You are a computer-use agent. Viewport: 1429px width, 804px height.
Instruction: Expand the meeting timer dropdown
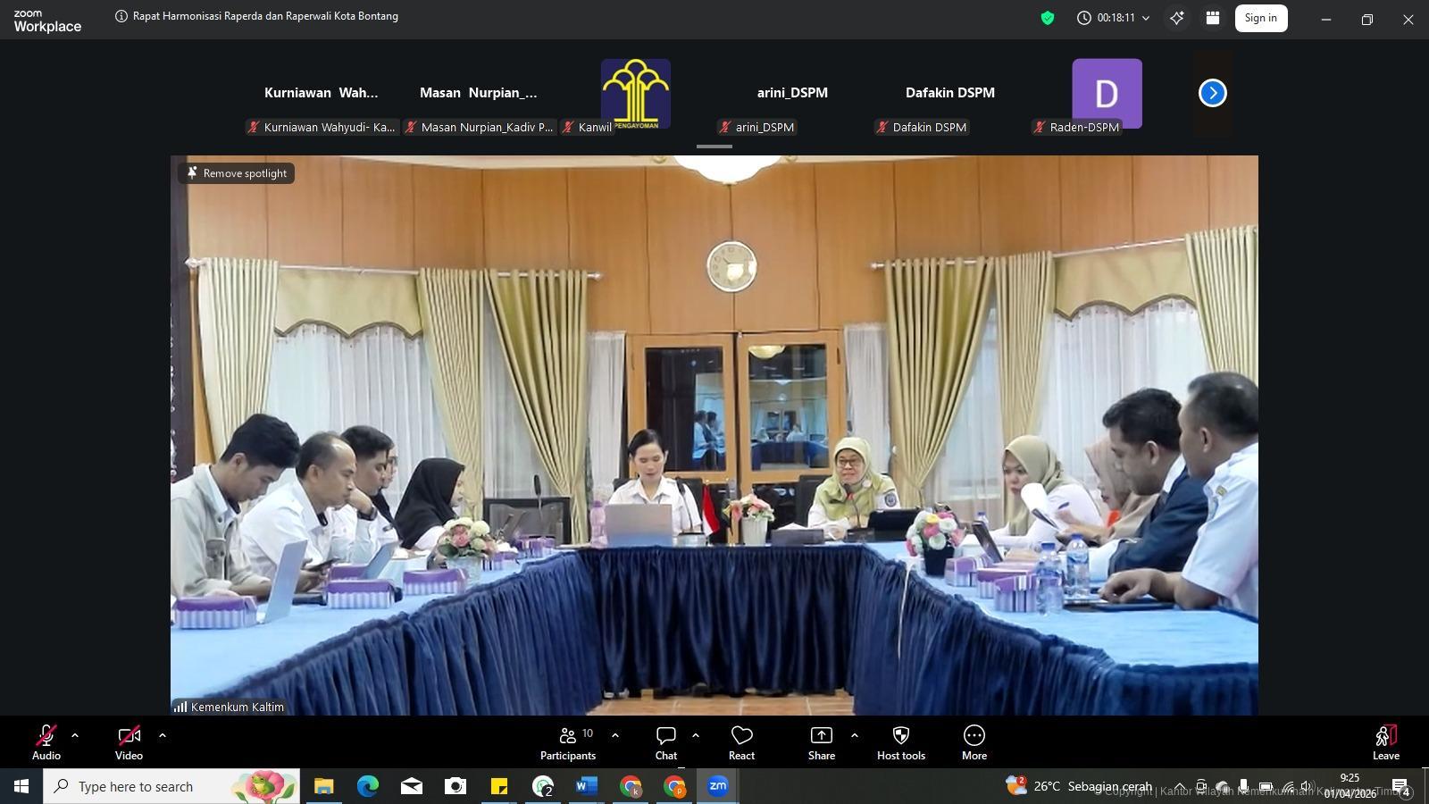pos(1146,18)
